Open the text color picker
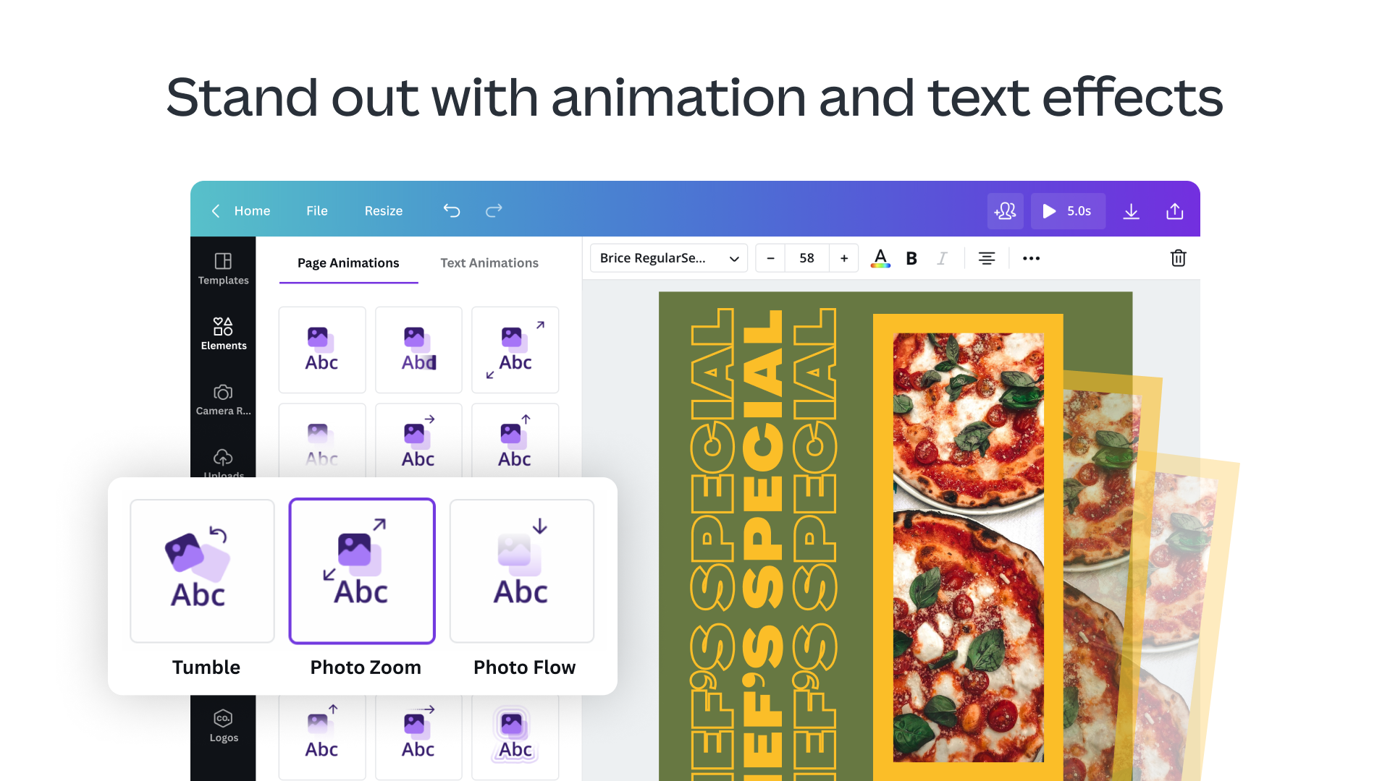 tap(880, 258)
